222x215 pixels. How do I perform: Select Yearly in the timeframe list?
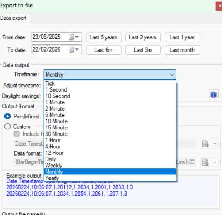tap(110, 178)
